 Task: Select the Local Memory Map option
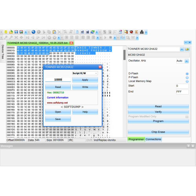pos(187,82)
